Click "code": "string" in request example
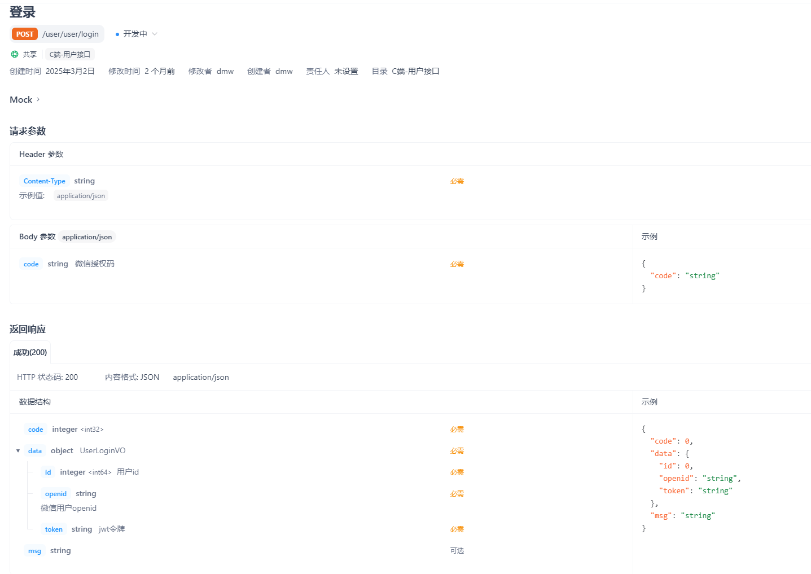This screenshot has width=811, height=574. [x=685, y=276]
